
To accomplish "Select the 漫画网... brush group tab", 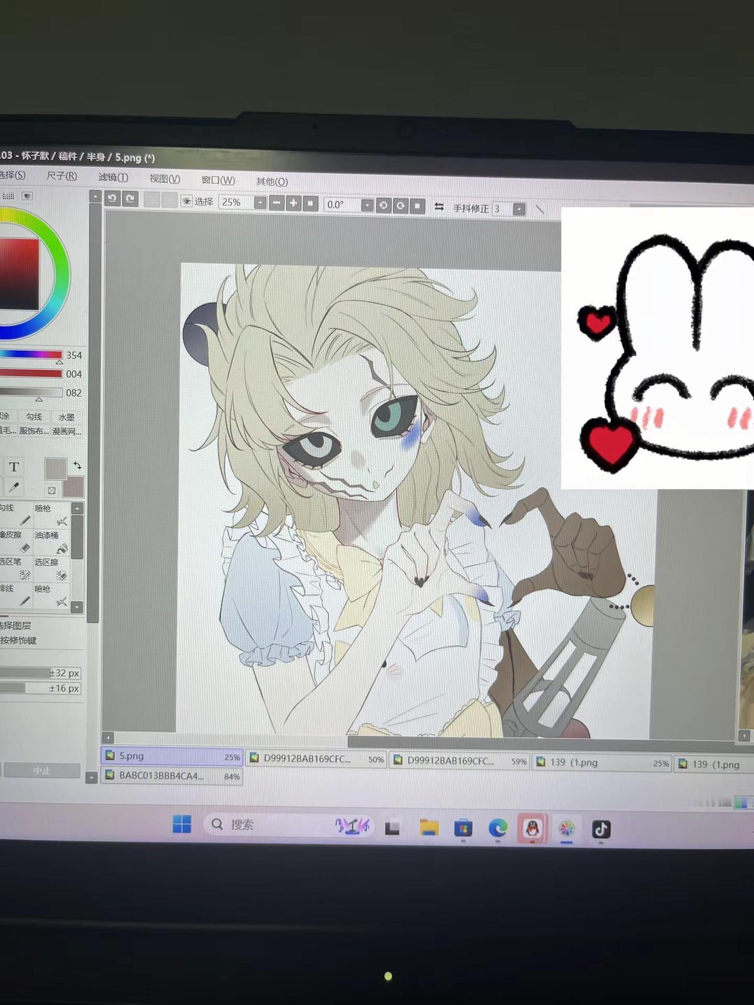I will coord(67,431).
